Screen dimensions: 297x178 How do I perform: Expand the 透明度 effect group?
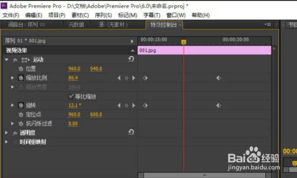[6, 133]
